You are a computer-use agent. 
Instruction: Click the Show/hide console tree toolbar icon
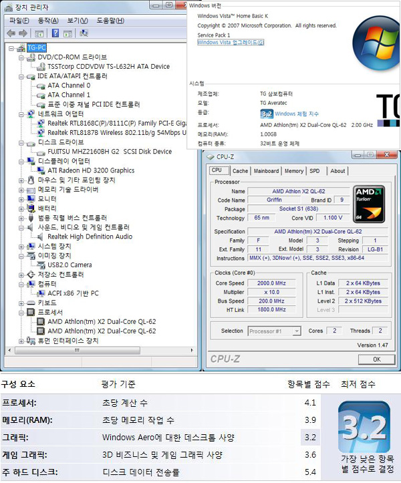pos(39,33)
